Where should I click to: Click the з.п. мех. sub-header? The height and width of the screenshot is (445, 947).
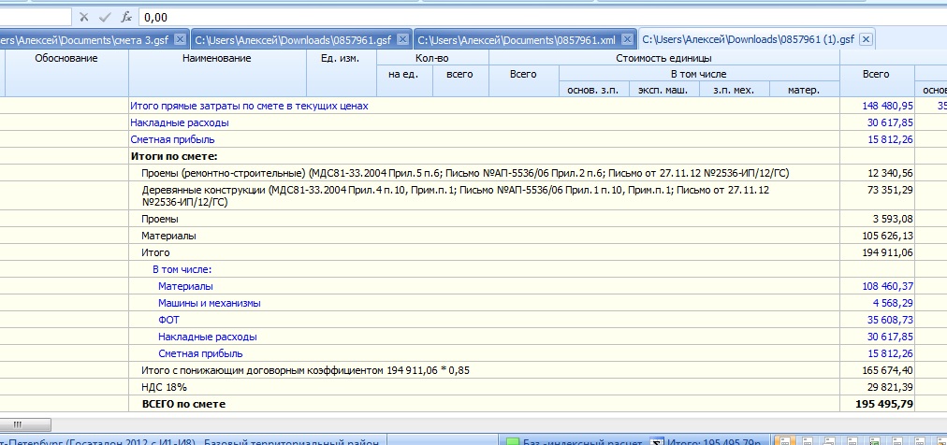pyautogui.click(x=735, y=90)
